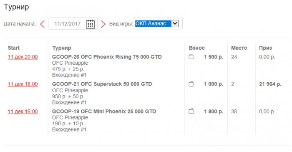
Task: Select GCOOP-21 OFC Superstack tournament title
Action: point(102,84)
